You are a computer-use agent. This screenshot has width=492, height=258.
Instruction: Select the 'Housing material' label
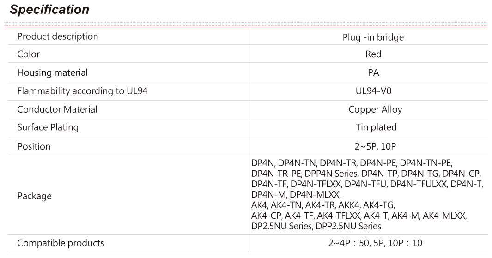pos(52,73)
